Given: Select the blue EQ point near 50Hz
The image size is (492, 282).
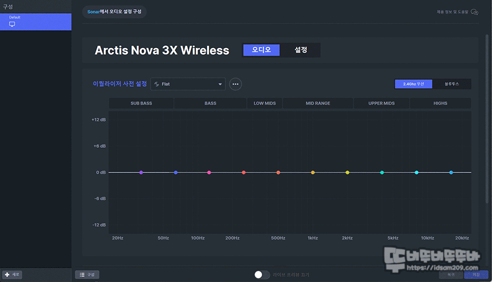Looking at the screenshot, I should (175, 172).
